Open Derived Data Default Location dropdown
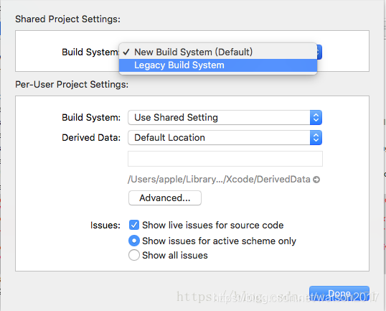The width and height of the screenshot is (386, 311). click(x=225, y=137)
